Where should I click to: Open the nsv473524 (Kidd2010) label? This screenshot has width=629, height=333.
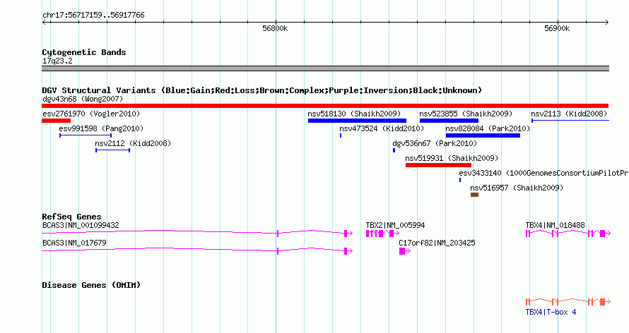[x=382, y=128]
